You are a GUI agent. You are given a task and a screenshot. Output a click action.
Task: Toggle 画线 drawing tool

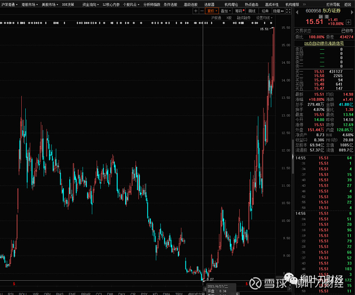(x=252, y=11)
